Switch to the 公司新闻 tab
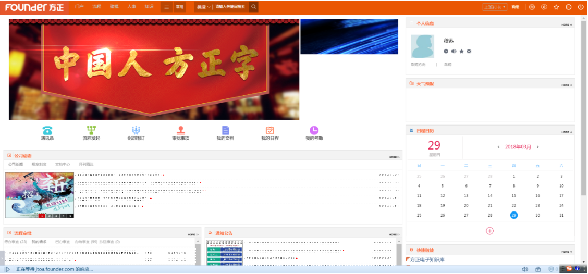588x274 pixels. click(x=15, y=164)
